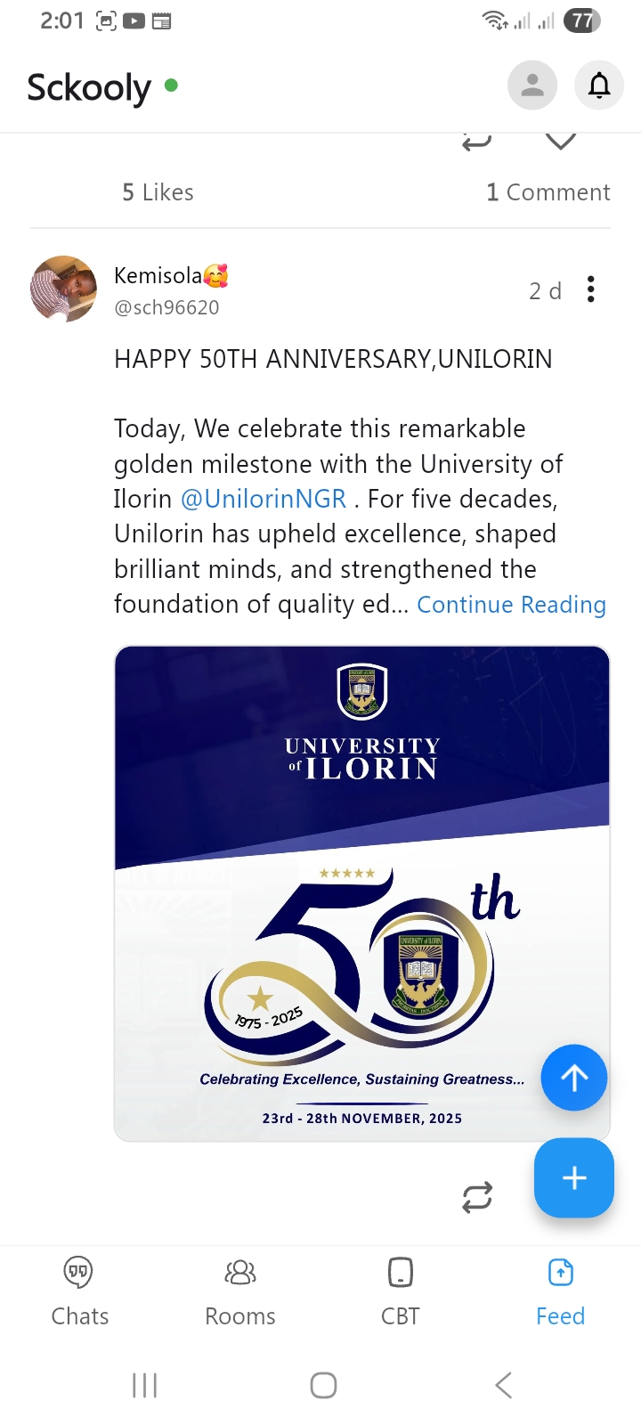Expand the chevron down icon above Comment
The height and width of the screenshot is (1425, 641).
click(x=560, y=141)
